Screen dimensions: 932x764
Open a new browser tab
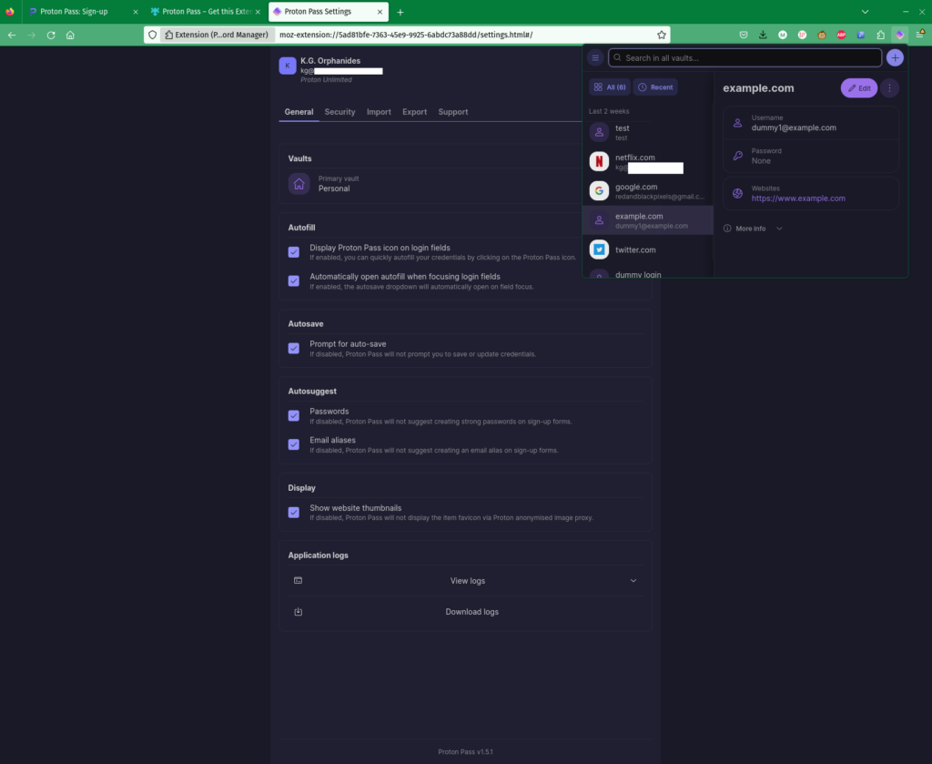[x=400, y=12]
